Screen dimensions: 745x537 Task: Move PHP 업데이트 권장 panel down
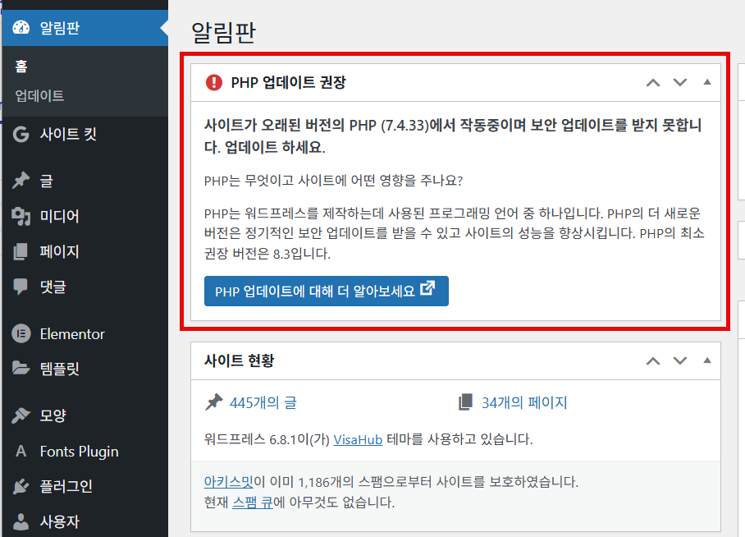pos(680,83)
